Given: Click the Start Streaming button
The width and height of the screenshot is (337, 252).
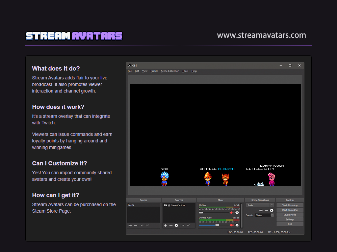Looking at the screenshot, I should (x=290, y=205).
